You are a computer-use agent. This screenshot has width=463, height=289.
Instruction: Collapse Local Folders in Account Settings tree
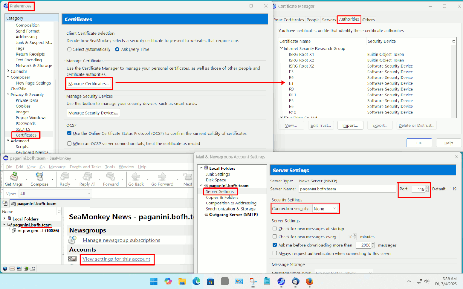(x=201, y=168)
